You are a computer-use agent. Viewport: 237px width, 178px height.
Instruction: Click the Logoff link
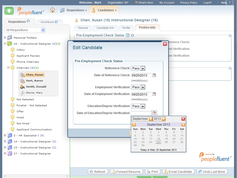207,3
